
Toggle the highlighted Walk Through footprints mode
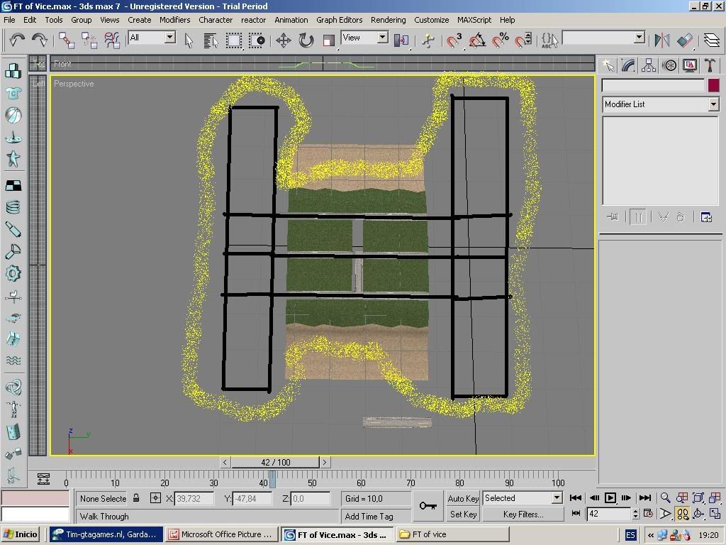pos(682,514)
